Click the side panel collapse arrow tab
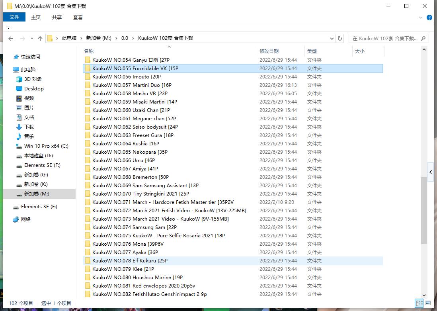Viewport: 437px width, 311px height. coord(431,172)
